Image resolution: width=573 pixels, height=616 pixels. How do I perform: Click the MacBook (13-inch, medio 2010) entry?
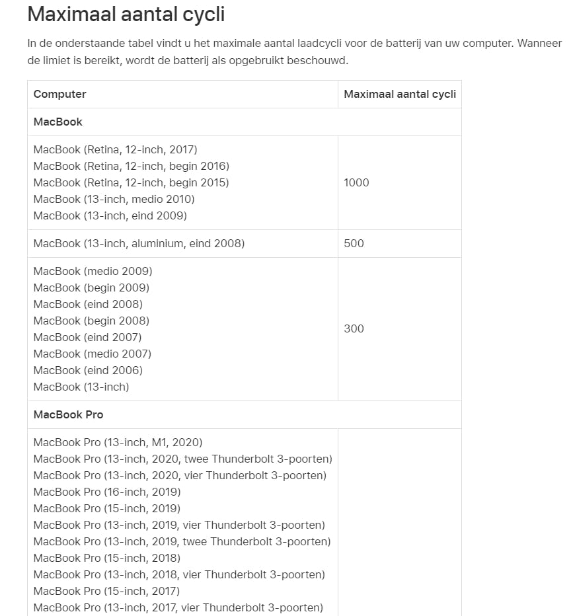(114, 199)
